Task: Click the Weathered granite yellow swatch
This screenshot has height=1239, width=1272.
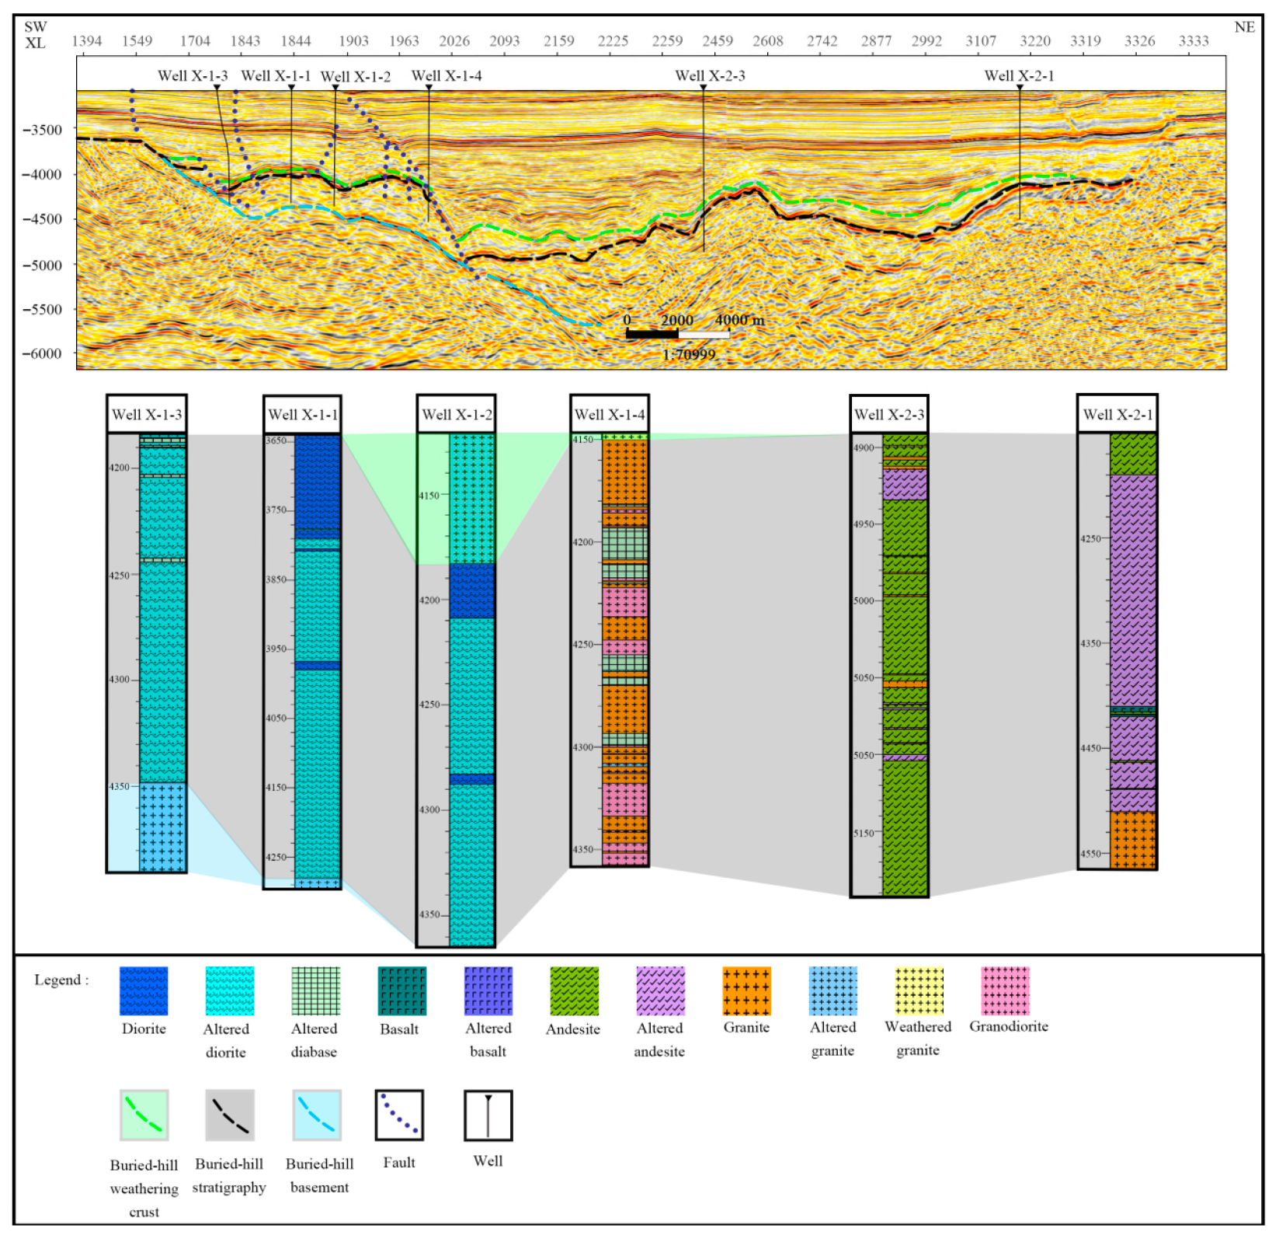Action: pos(919,990)
